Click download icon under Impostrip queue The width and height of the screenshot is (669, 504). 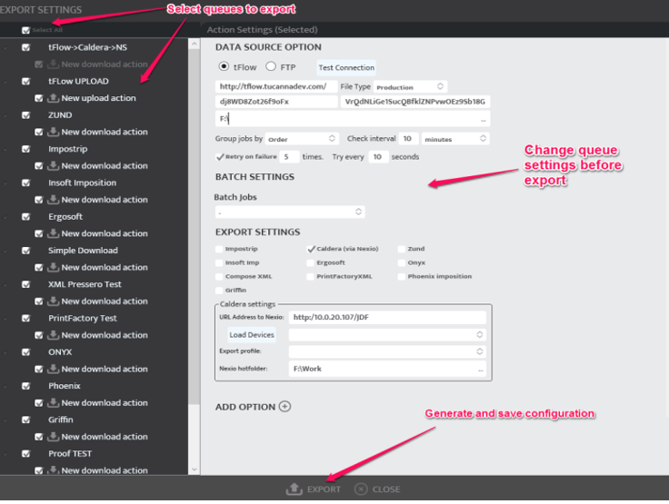[x=53, y=165]
